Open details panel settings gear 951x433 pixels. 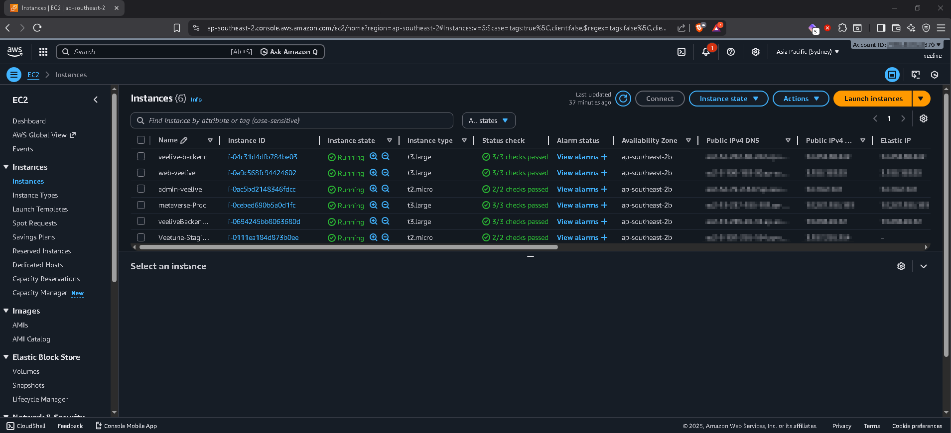[x=901, y=266]
